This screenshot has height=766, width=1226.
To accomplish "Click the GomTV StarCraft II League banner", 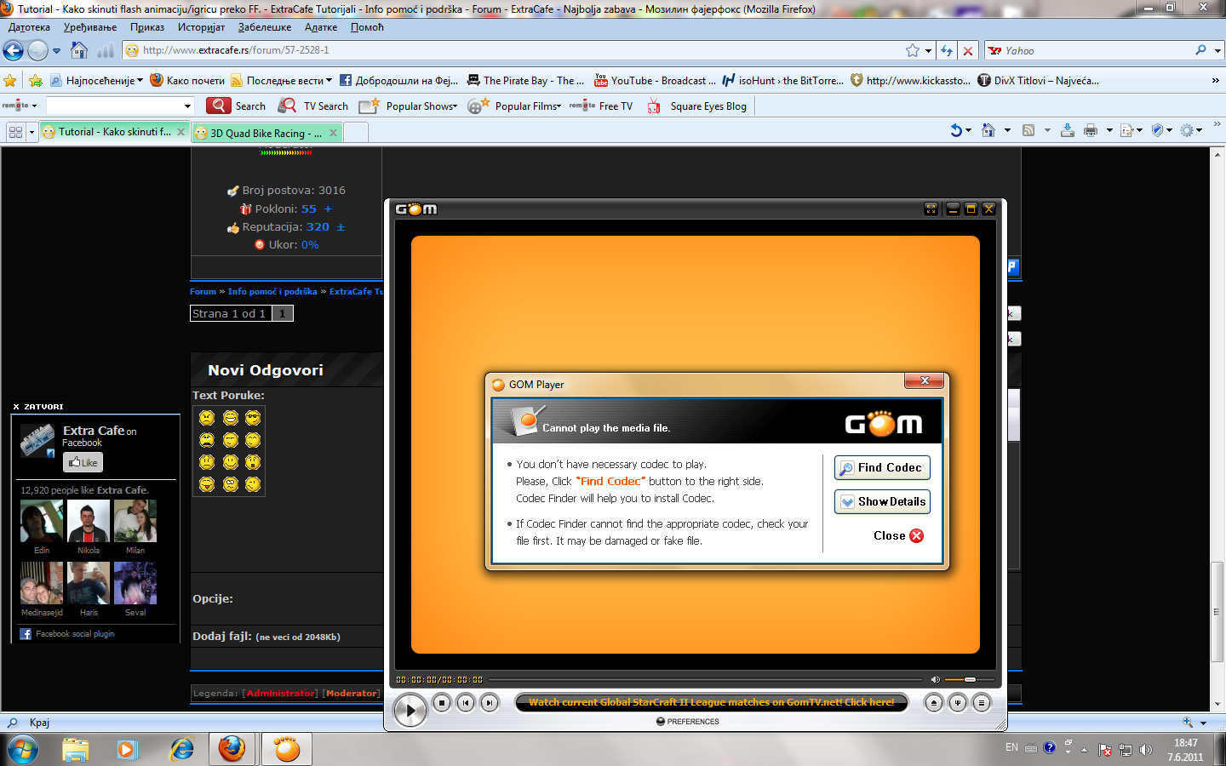I will (x=712, y=702).
